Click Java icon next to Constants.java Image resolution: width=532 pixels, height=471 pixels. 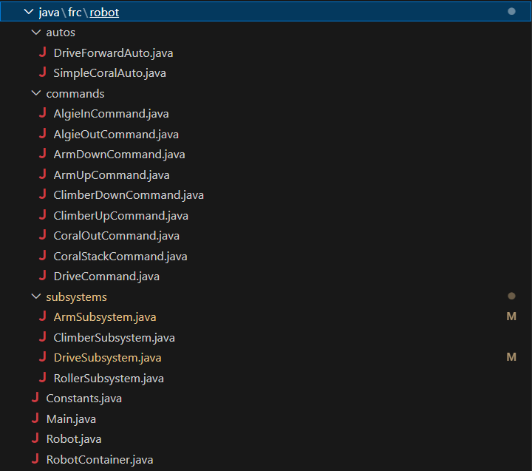point(35,398)
